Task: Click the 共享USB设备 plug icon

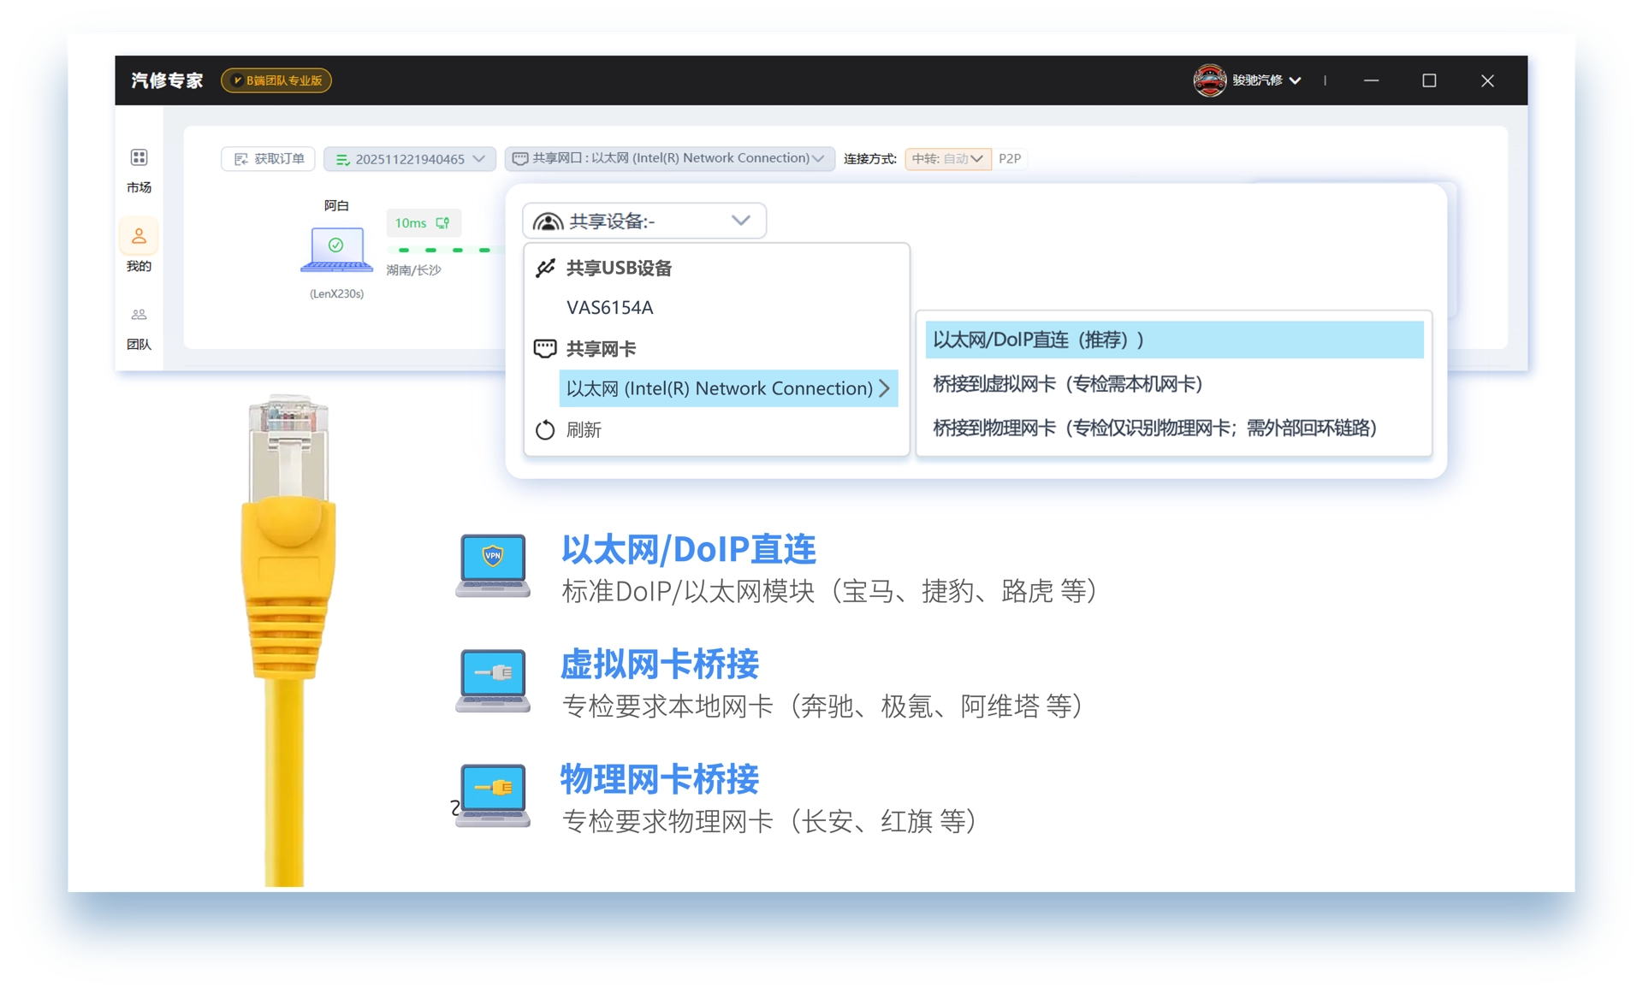Action: (545, 269)
